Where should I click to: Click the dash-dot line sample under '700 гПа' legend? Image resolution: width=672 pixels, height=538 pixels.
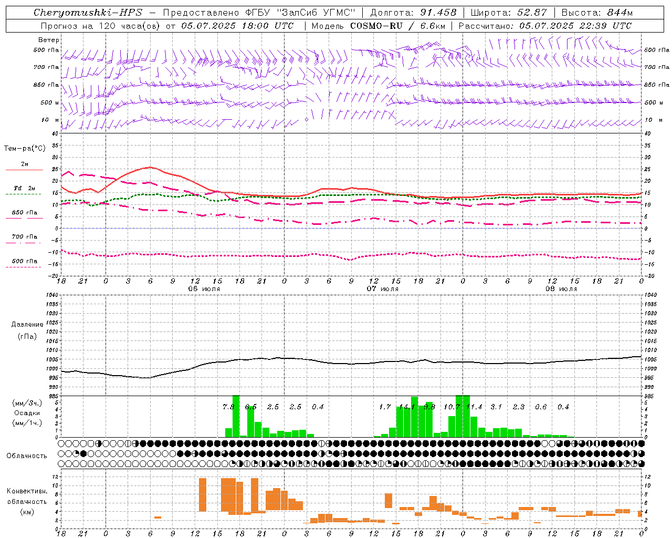24,243
